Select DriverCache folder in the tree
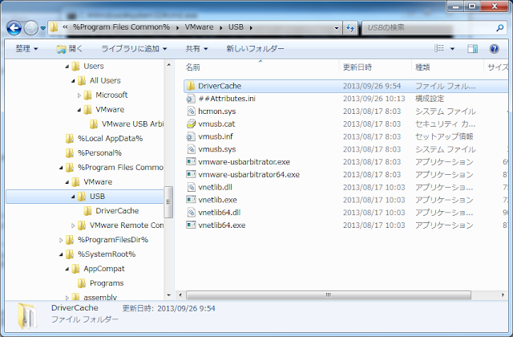This screenshot has height=337, width=513. (x=111, y=211)
